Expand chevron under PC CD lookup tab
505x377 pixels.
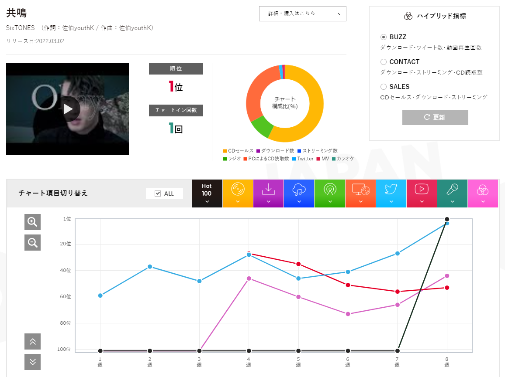click(x=360, y=201)
